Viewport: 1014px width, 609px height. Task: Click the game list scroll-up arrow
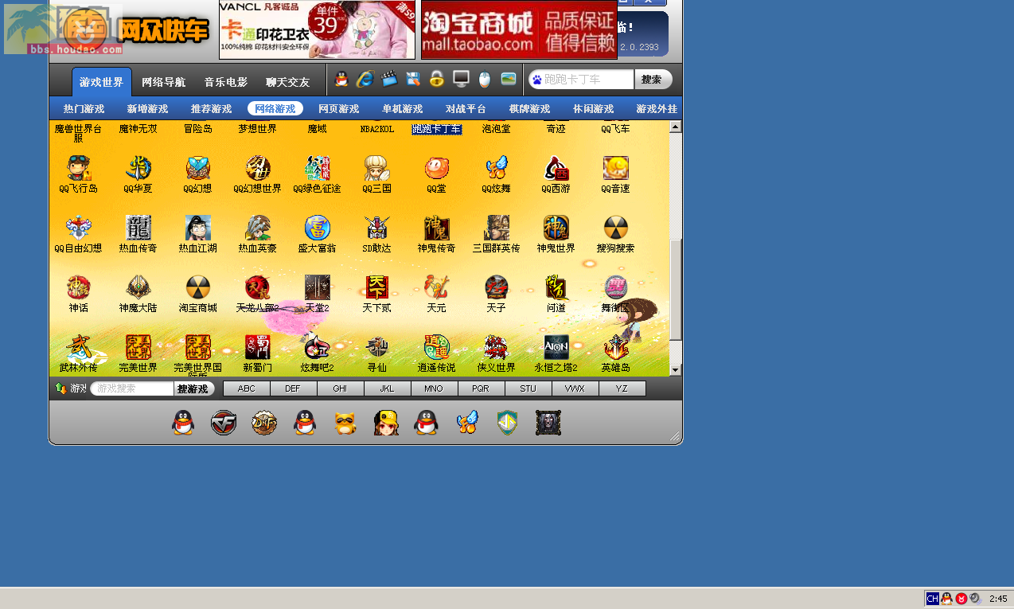pyautogui.click(x=675, y=126)
